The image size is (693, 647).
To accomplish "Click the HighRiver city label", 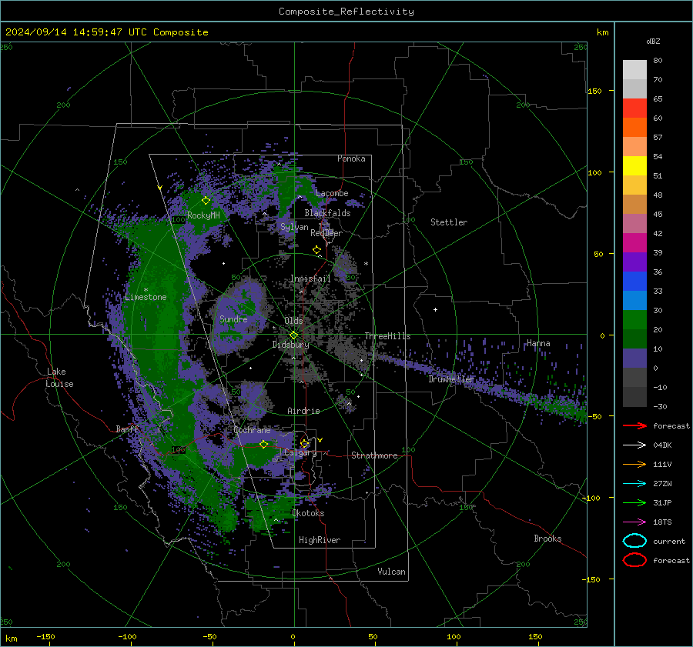I will (320, 540).
